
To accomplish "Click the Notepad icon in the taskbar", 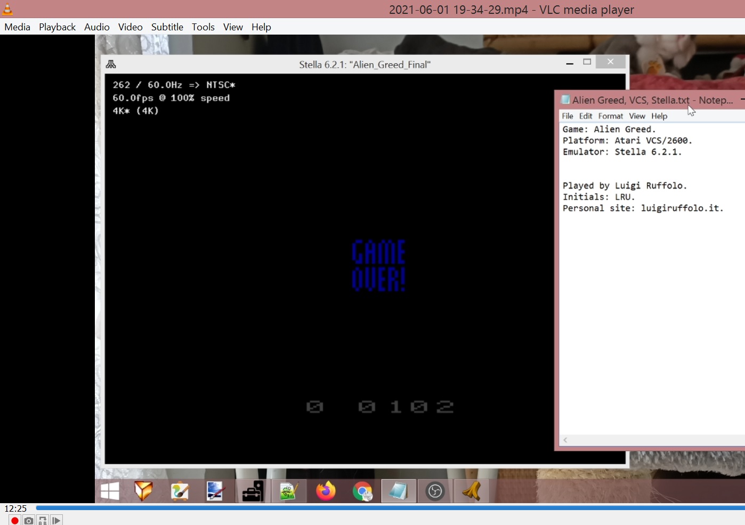I will (x=398, y=491).
